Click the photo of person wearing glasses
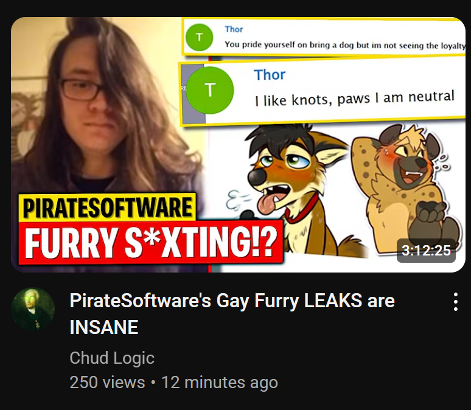The height and width of the screenshot is (410, 471). pyautogui.click(x=110, y=120)
